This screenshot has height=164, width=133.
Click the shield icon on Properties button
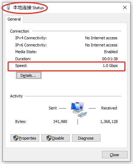16,138
